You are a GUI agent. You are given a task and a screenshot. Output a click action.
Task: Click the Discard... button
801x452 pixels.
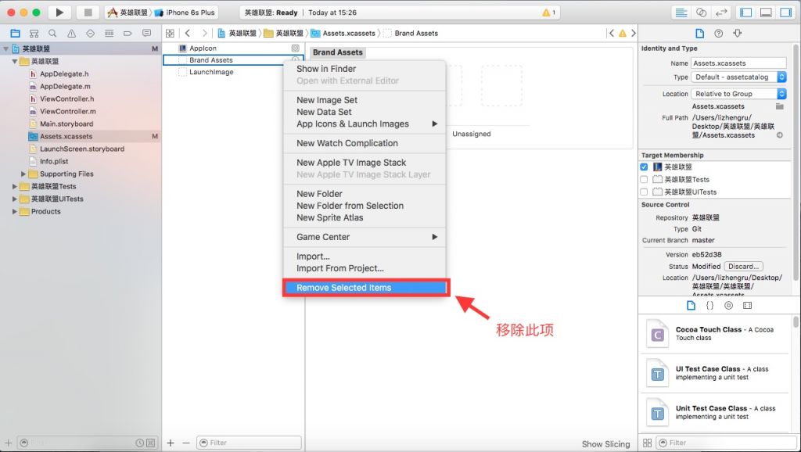(x=744, y=267)
